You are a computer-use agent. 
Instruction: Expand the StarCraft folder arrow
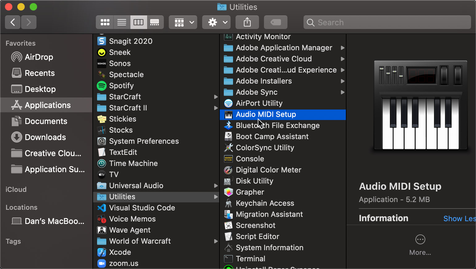[216, 97]
